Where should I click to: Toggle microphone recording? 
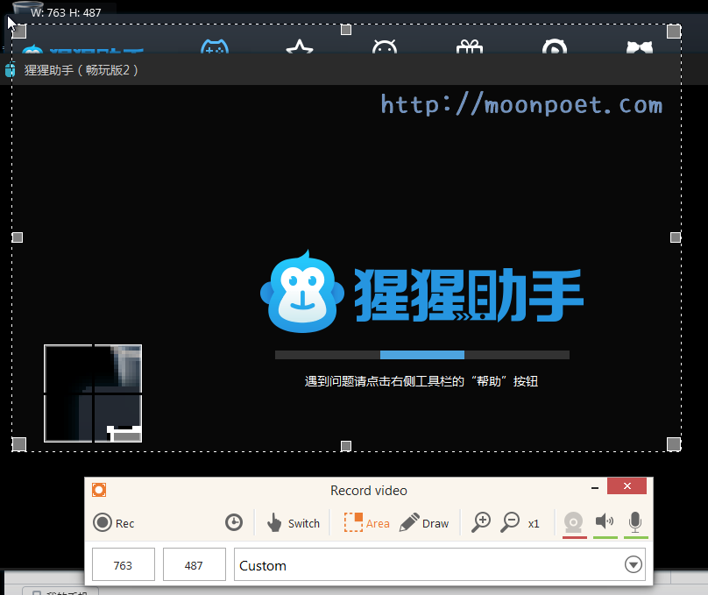(x=635, y=522)
